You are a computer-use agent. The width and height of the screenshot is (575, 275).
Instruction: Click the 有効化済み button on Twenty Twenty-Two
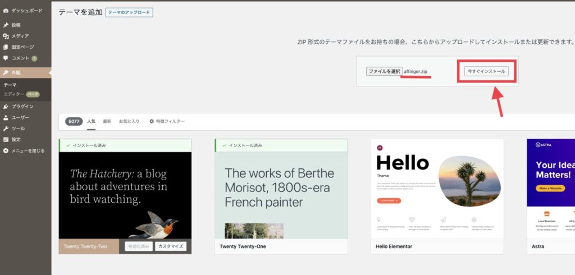click(x=139, y=246)
